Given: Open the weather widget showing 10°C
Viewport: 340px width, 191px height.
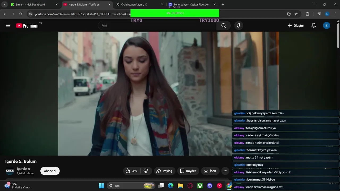Looking at the screenshot, I should point(18,185).
